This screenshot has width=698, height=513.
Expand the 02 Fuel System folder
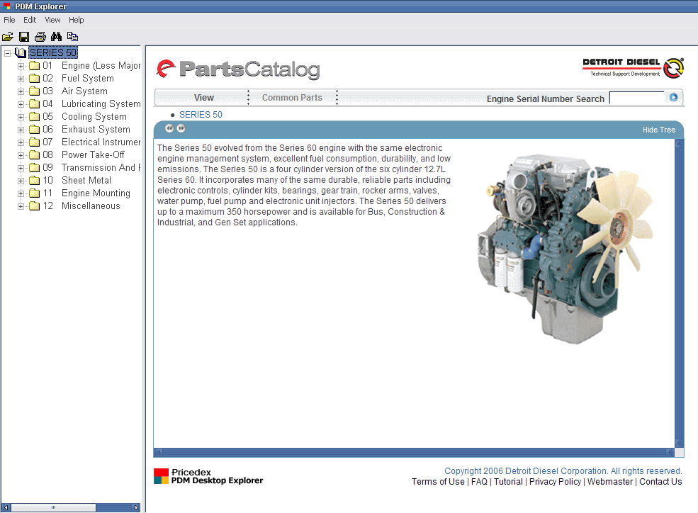pyautogui.click(x=21, y=78)
